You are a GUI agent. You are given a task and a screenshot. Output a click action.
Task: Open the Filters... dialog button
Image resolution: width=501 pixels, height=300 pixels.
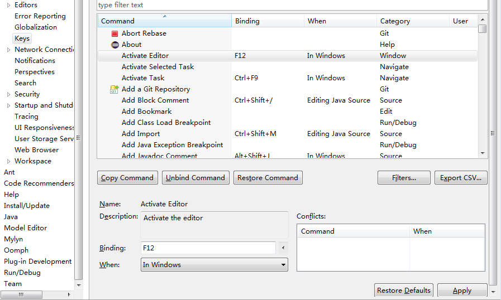click(x=404, y=178)
